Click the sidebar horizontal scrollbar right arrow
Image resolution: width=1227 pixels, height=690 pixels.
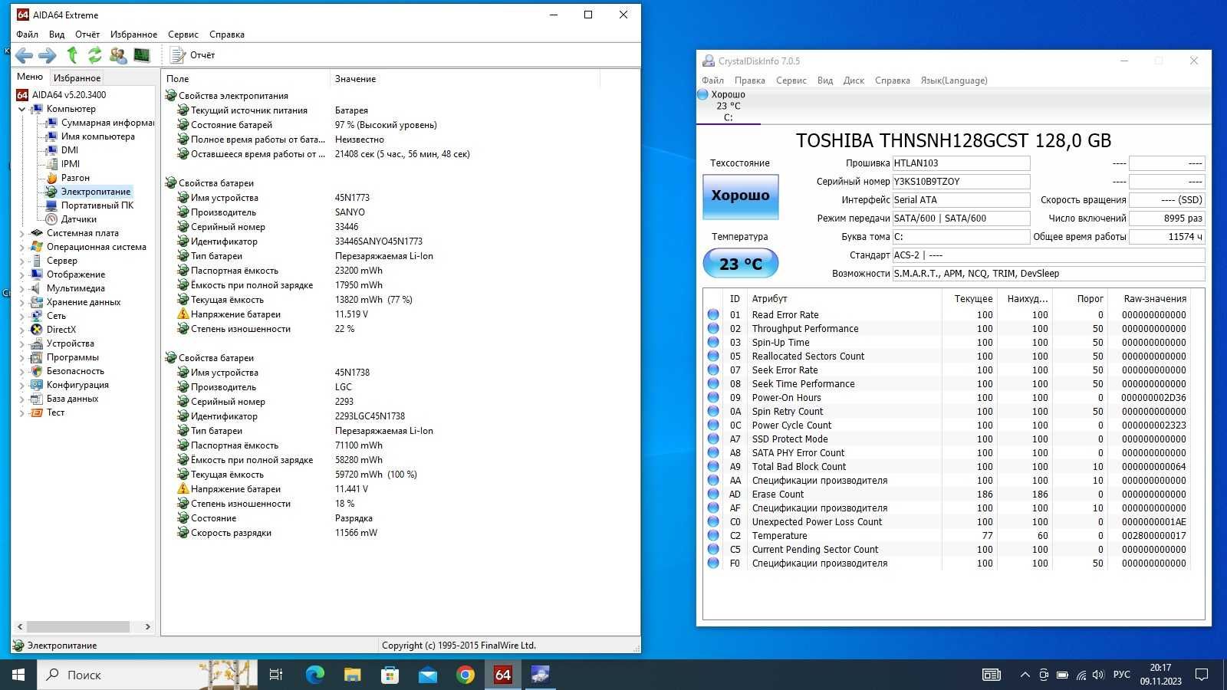148,626
